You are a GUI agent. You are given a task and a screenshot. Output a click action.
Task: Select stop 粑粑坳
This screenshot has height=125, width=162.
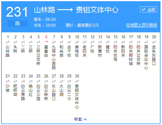(x=15, y=91)
